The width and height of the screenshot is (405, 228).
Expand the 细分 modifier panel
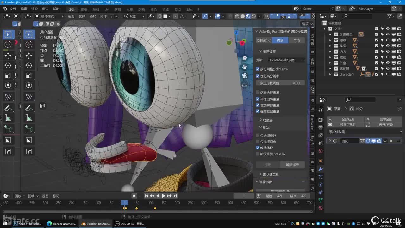pyautogui.click(x=330, y=141)
